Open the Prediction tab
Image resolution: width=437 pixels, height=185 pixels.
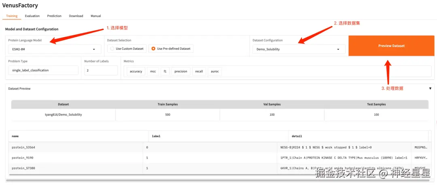(54, 16)
